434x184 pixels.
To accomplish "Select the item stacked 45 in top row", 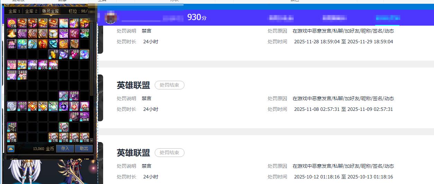I will 64,23.
